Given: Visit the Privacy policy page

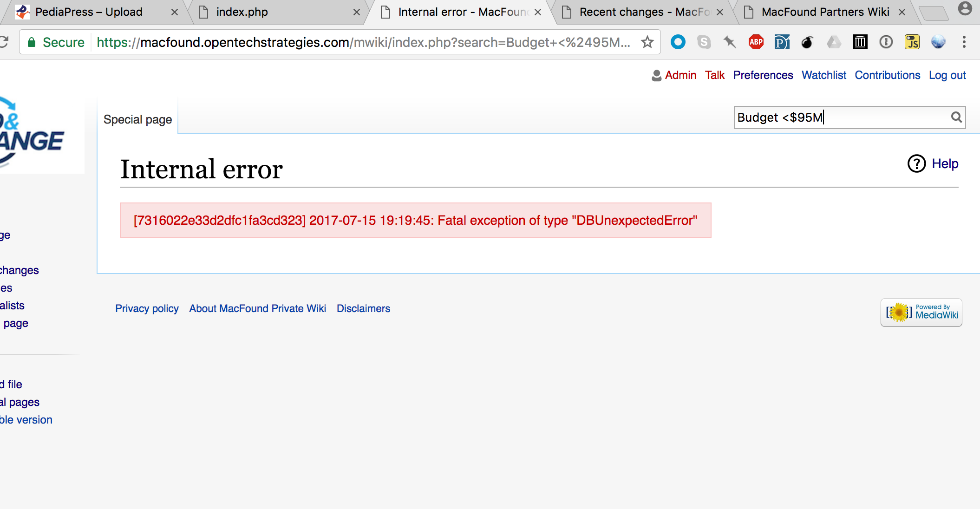Looking at the screenshot, I should point(147,308).
